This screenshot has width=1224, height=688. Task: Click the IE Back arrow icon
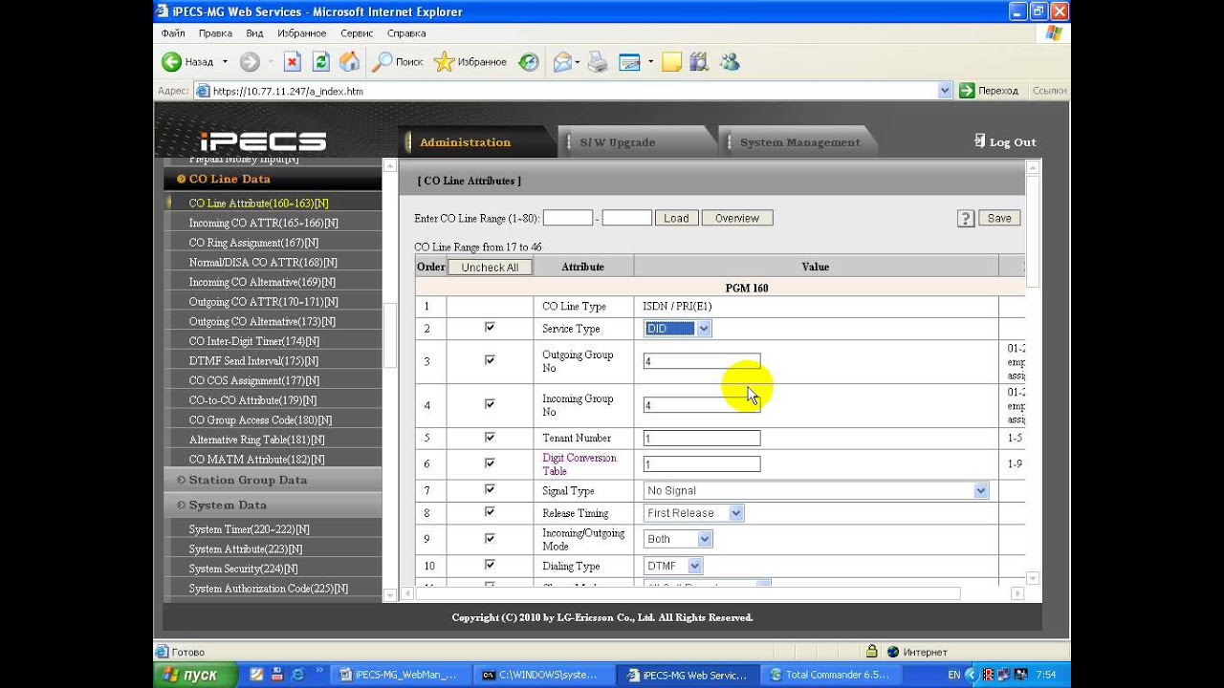[172, 62]
